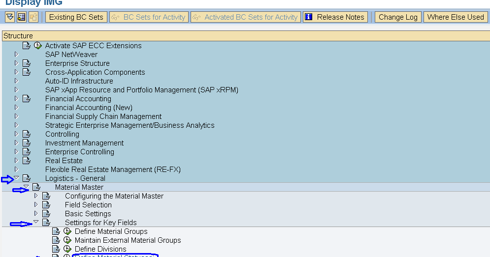Screen dimensions: 490x257
Task: Expand the Auto-ID Infrastructure node
Action: (17, 81)
